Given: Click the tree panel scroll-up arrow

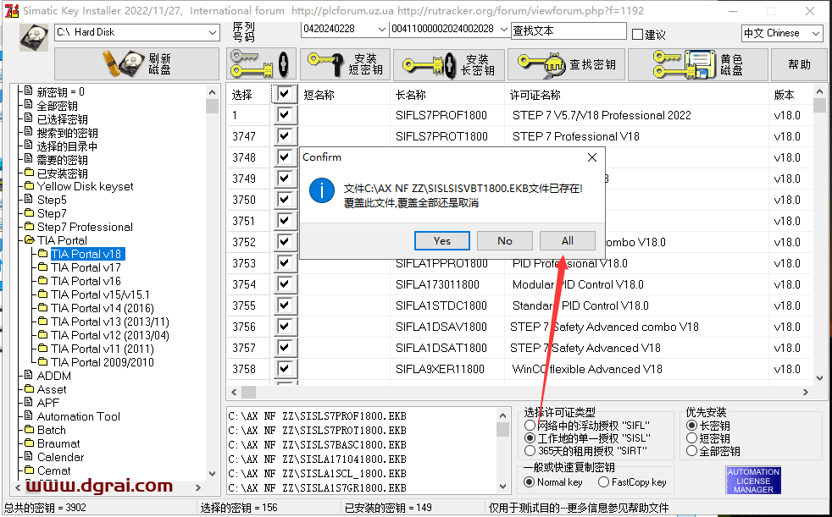Looking at the screenshot, I should pyautogui.click(x=213, y=91).
